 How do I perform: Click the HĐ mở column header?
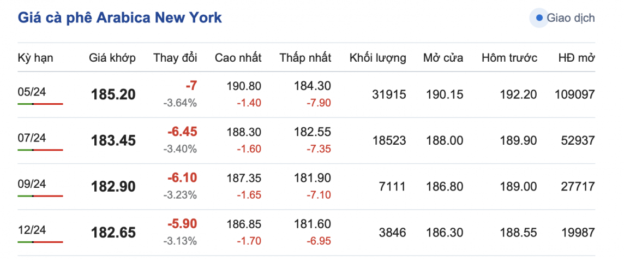point(576,57)
